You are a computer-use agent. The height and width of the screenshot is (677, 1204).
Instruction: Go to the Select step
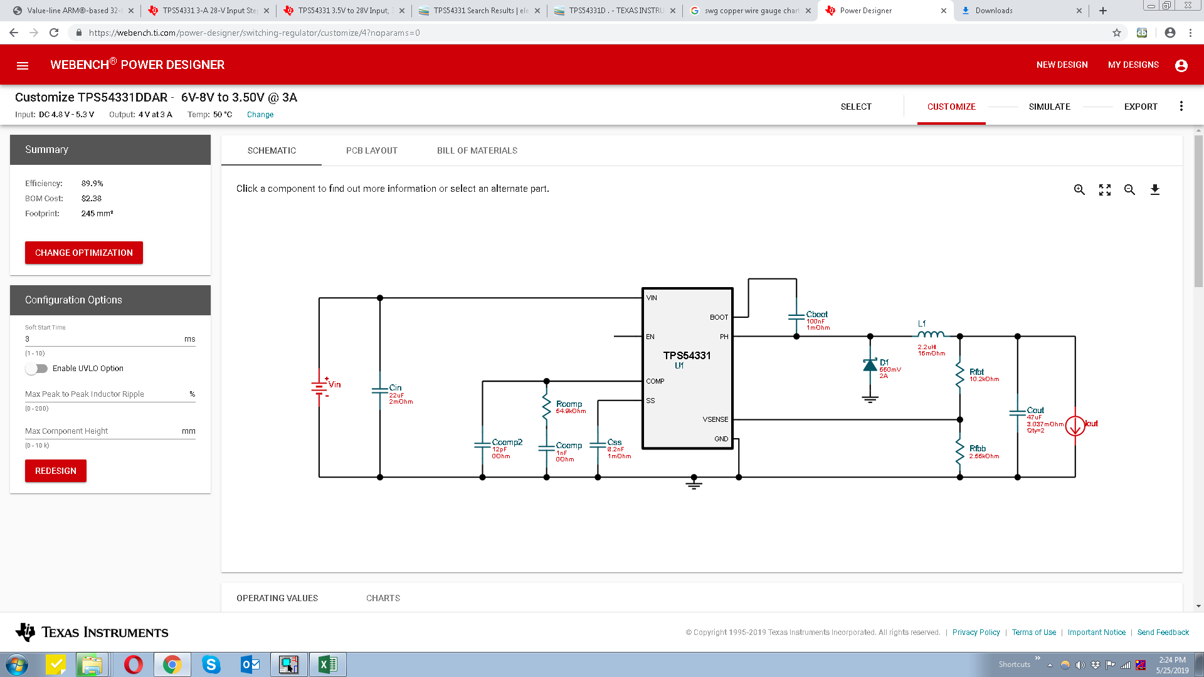pyautogui.click(x=856, y=107)
